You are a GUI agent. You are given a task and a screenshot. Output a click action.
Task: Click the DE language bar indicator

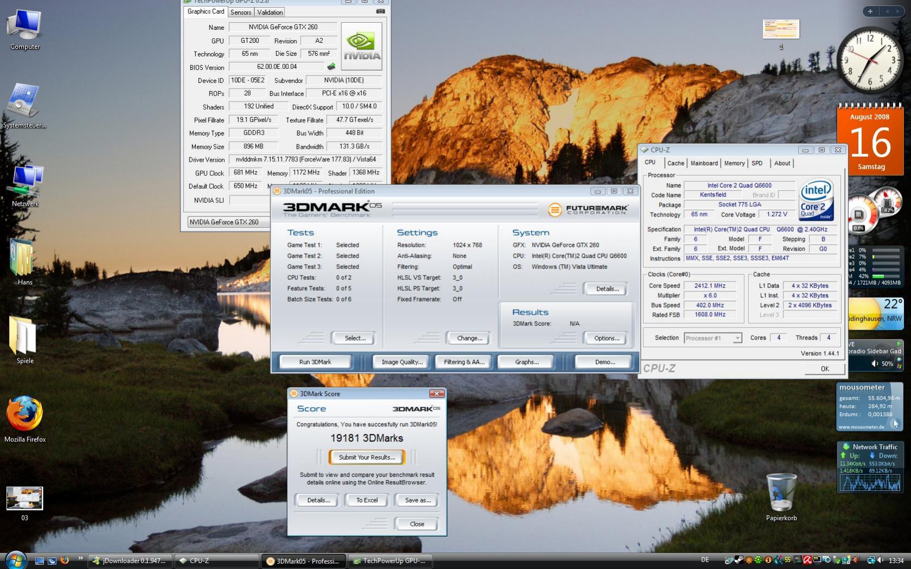point(705,560)
